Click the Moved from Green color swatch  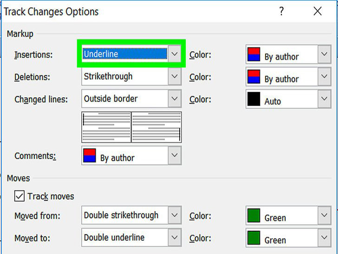coord(253,216)
